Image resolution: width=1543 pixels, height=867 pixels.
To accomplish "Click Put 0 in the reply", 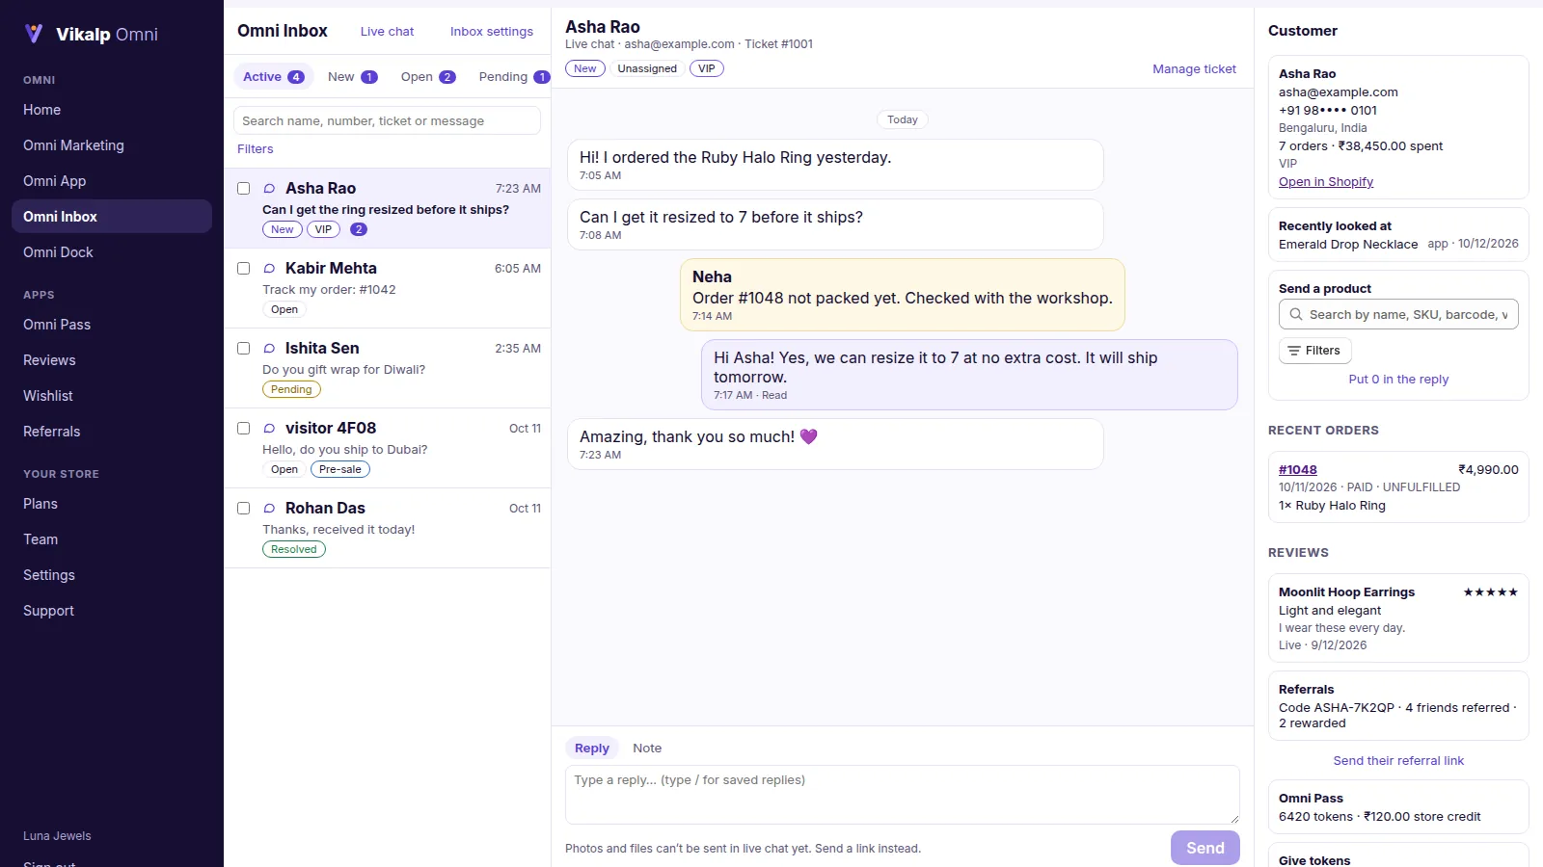I will [1398, 380].
